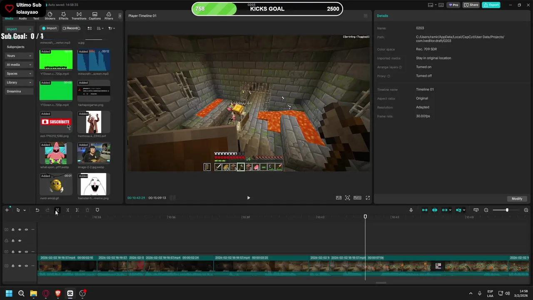Click the Delete left trim icon
The width and height of the screenshot is (533, 300).
pos(67,210)
